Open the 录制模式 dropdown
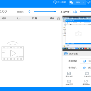 85,61
